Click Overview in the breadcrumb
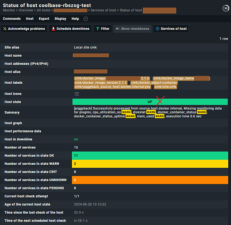 click(x=26, y=10)
